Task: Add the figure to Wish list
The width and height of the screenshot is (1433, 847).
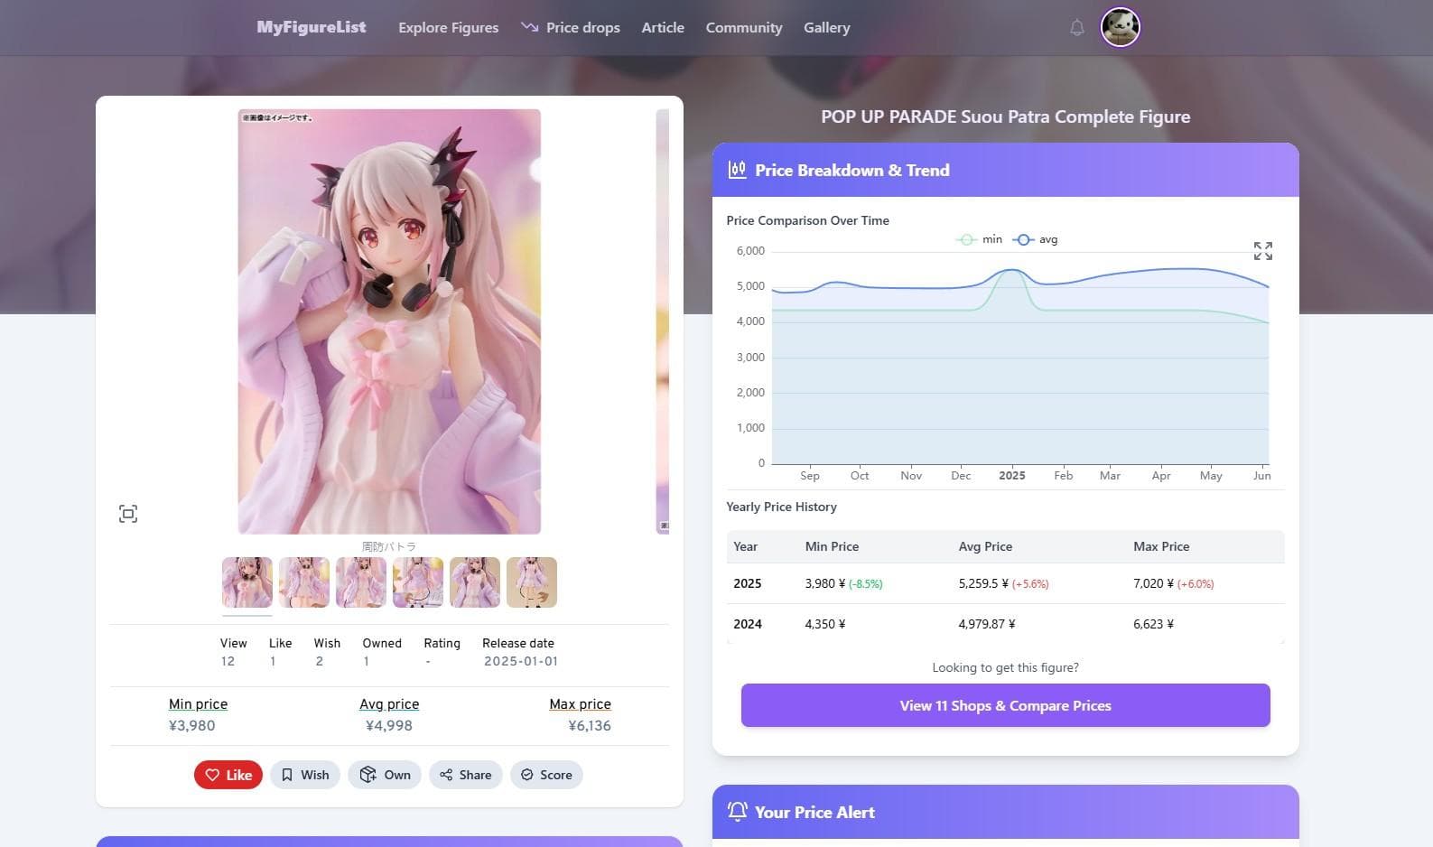Action: (x=305, y=775)
